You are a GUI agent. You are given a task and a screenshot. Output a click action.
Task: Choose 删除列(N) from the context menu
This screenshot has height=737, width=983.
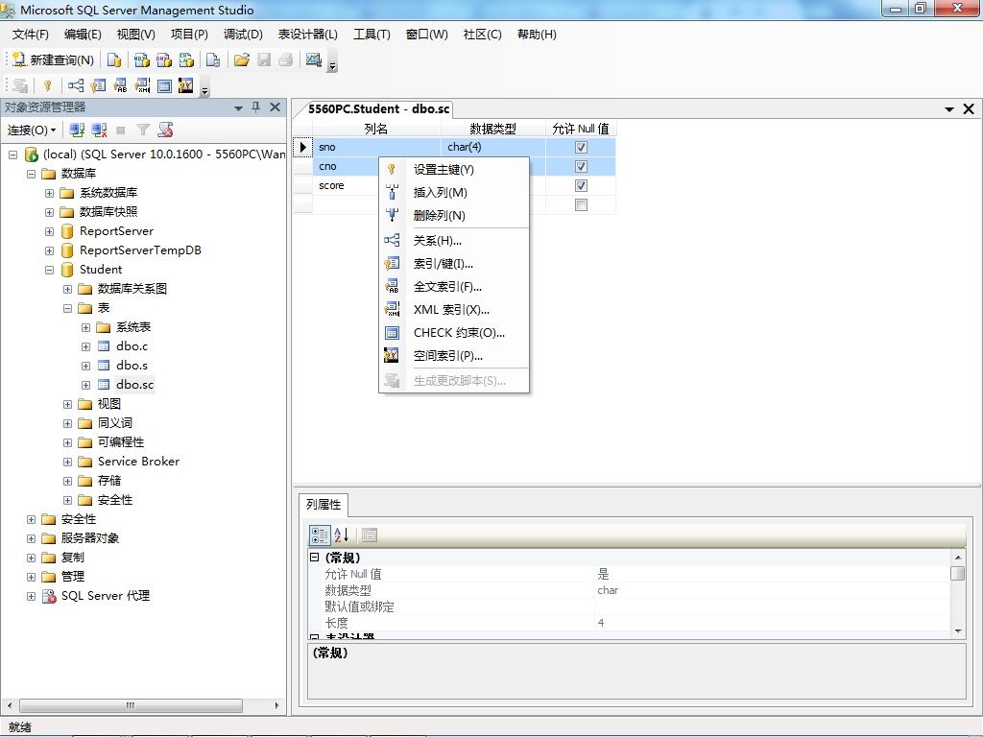454,216
